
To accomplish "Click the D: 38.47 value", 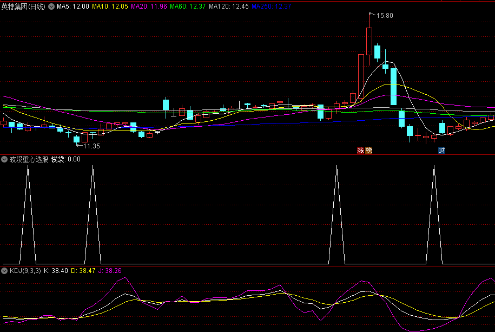I will (83, 271).
